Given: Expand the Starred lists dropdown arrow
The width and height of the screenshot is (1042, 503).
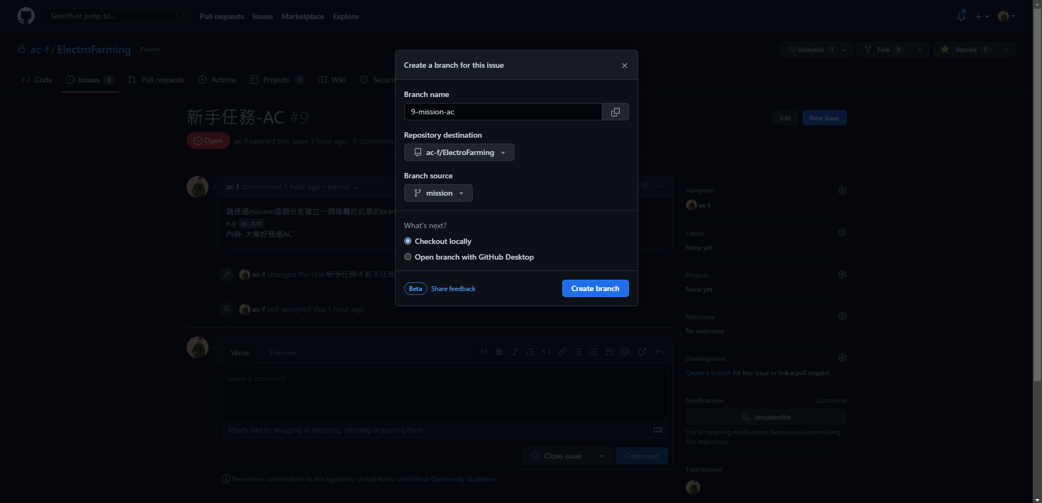Looking at the screenshot, I should point(1006,49).
